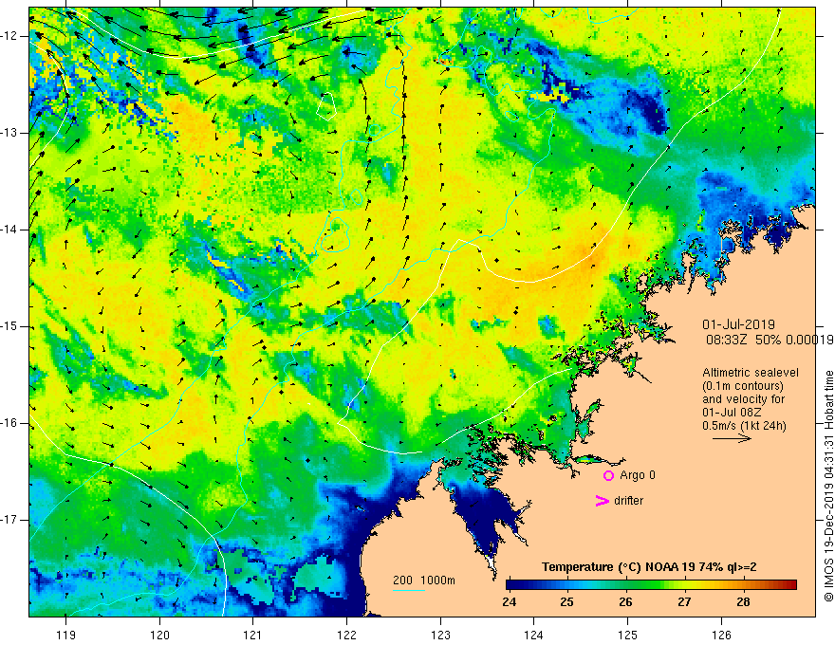Click the '200 1000m' depth label
This screenshot has height=645, width=835.
(424, 580)
